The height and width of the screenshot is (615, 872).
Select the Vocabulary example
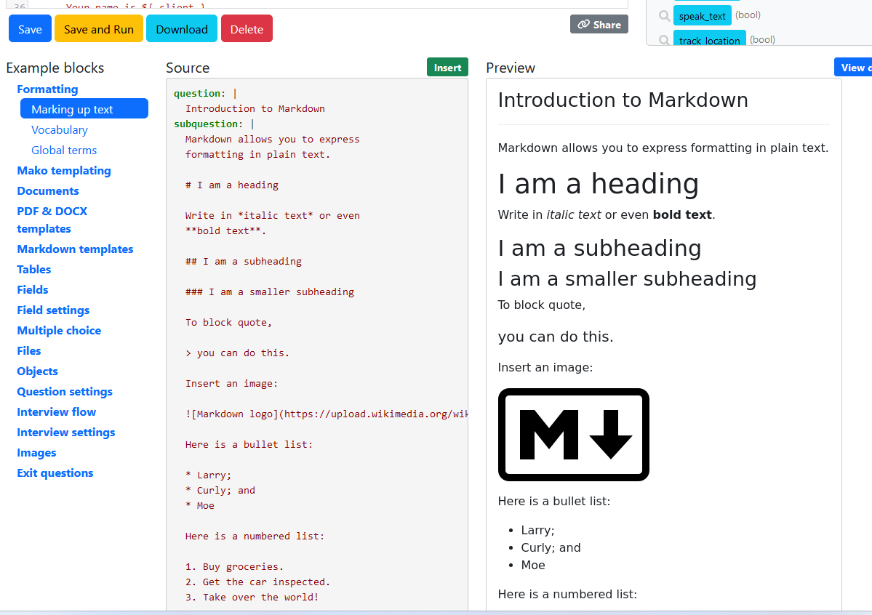coord(60,130)
